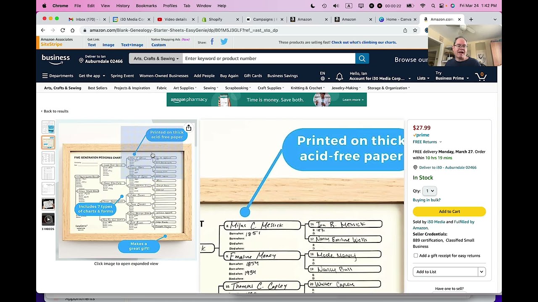538x302 pixels.
Task: Open the Buying in bulk? link
Action: coord(427,200)
